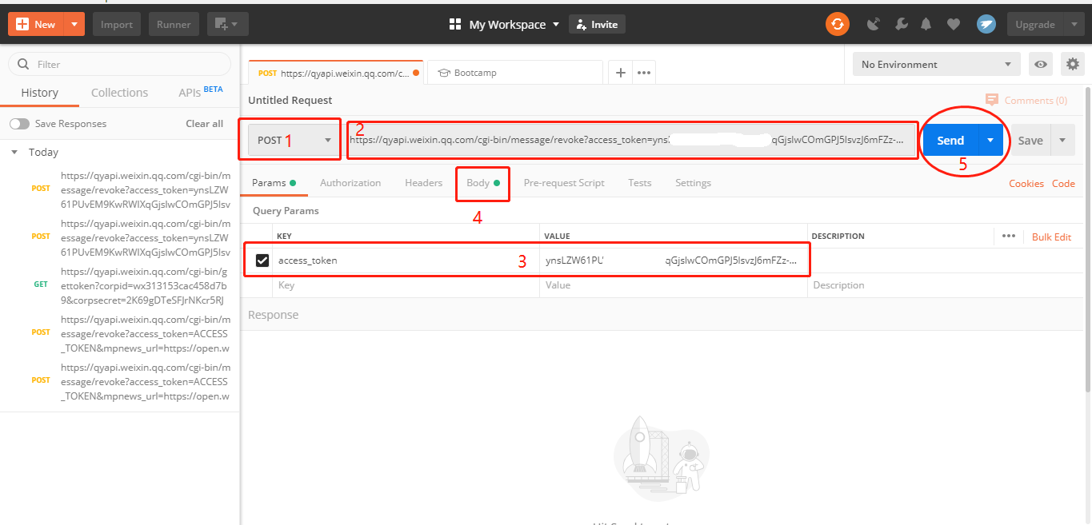Open the No Environment dropdown
1092x525 pixels.
coord(936,65)
